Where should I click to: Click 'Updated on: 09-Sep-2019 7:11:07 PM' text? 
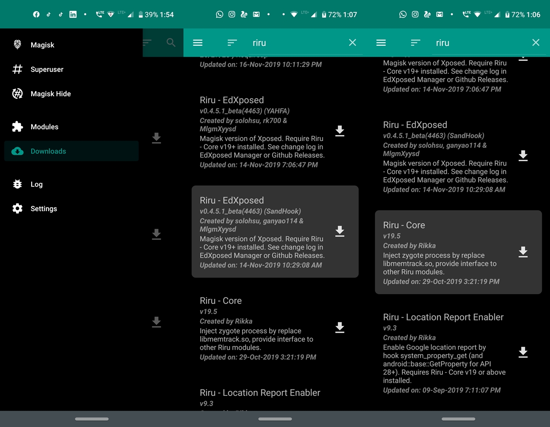pos(442,390)
